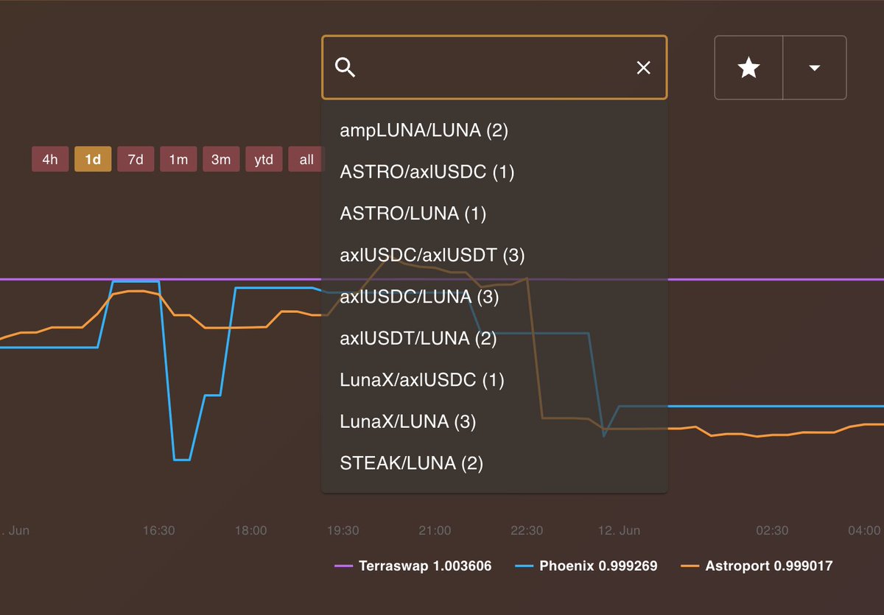Select ampLUNA/LUNA (2) from the list
884x615 pixels.
click(494, 131)
